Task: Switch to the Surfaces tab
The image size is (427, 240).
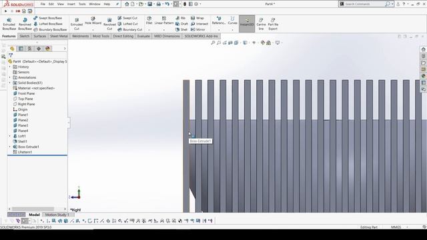Action: click(x=40, y=36)
